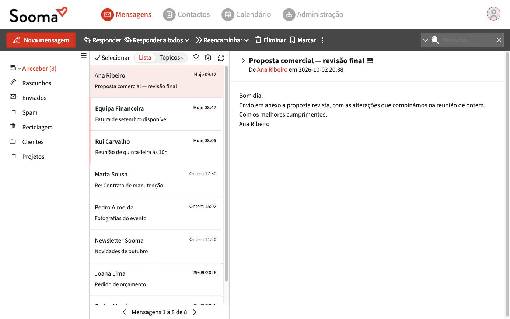Open the Equipa Financeira message
The image size is (510, 319).
(156, 114)
